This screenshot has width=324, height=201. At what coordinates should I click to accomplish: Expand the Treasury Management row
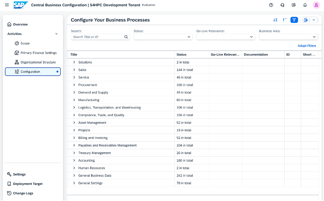pos(74,153)
